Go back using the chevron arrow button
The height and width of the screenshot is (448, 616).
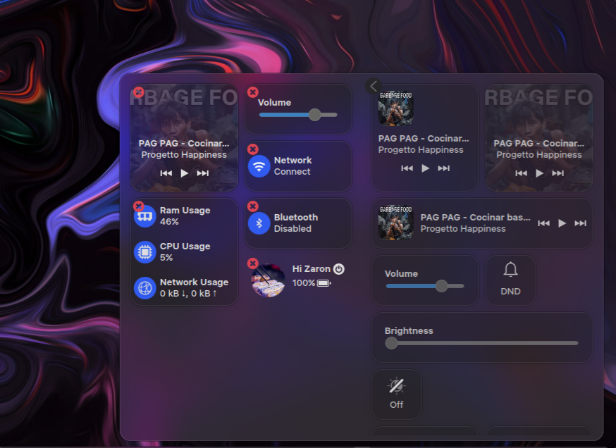tap(374, 86)
